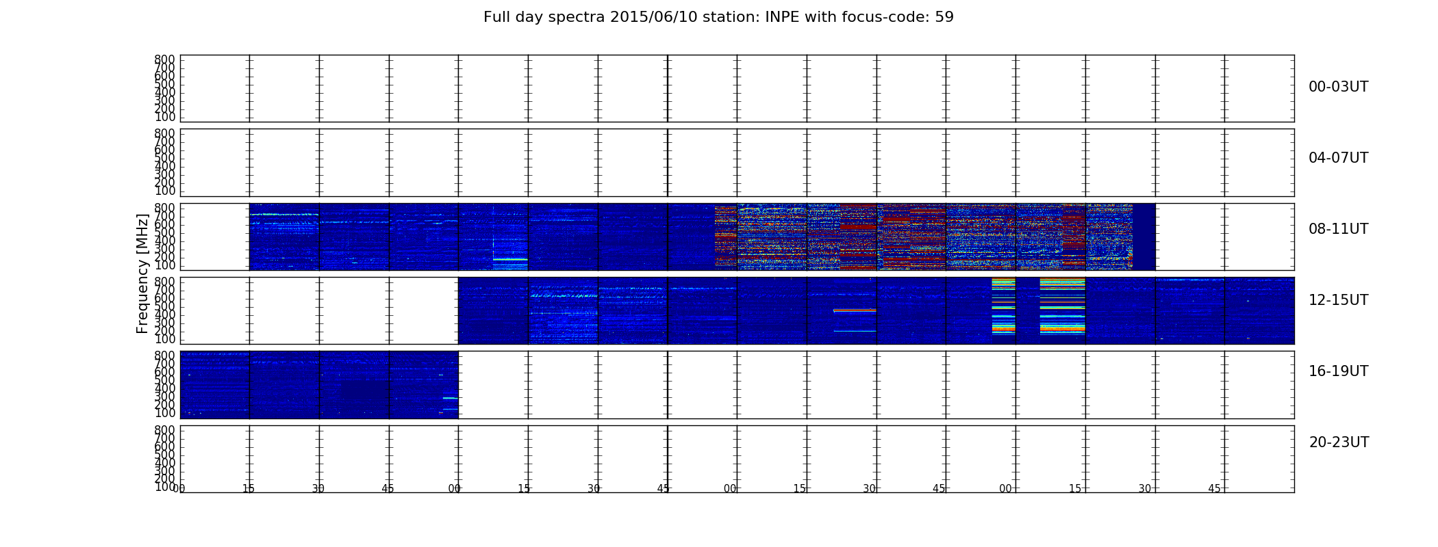This screenshot has width=1438, height=547.
Task: Click the 800 tick of the 00-03UT panel
Action: point(164,59)
